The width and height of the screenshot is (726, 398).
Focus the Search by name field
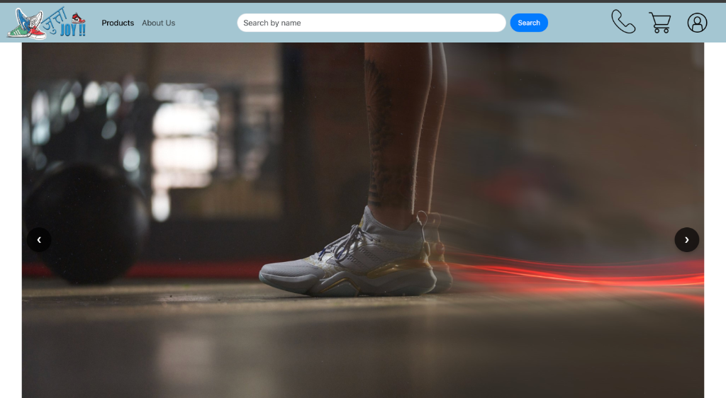click(x=371, y=23)
